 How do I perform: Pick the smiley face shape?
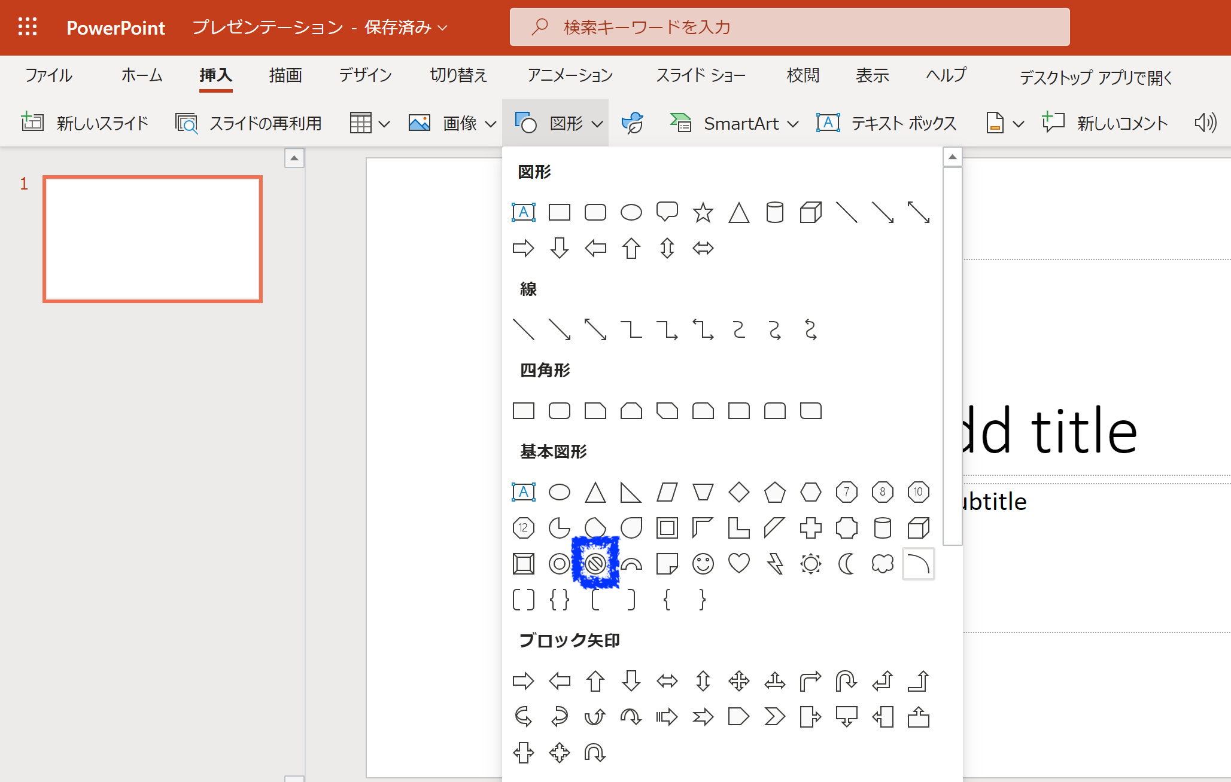click(x=703, y=564)
